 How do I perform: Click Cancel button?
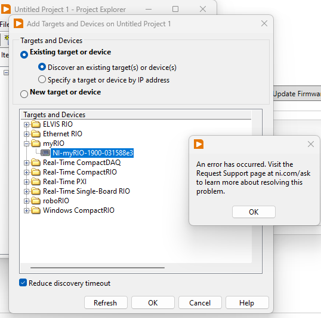(x=200, y=302)
